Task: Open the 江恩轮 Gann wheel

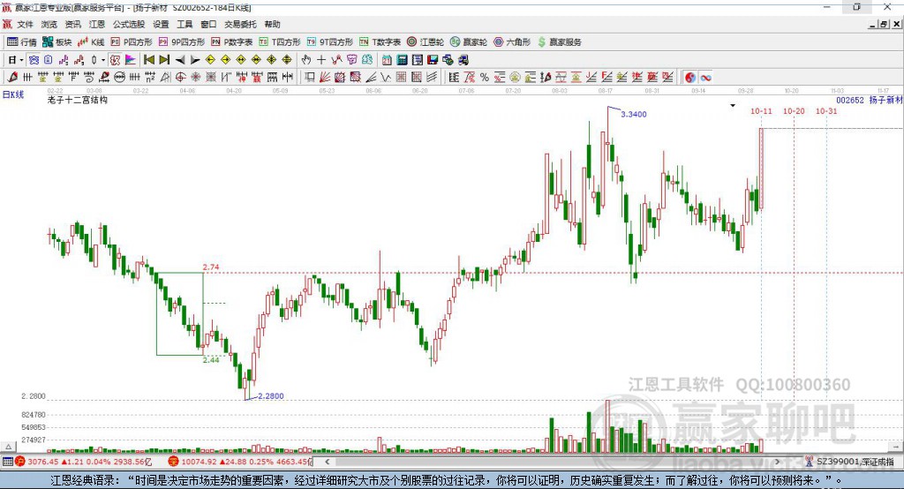Action: click(x=426, y=42)
